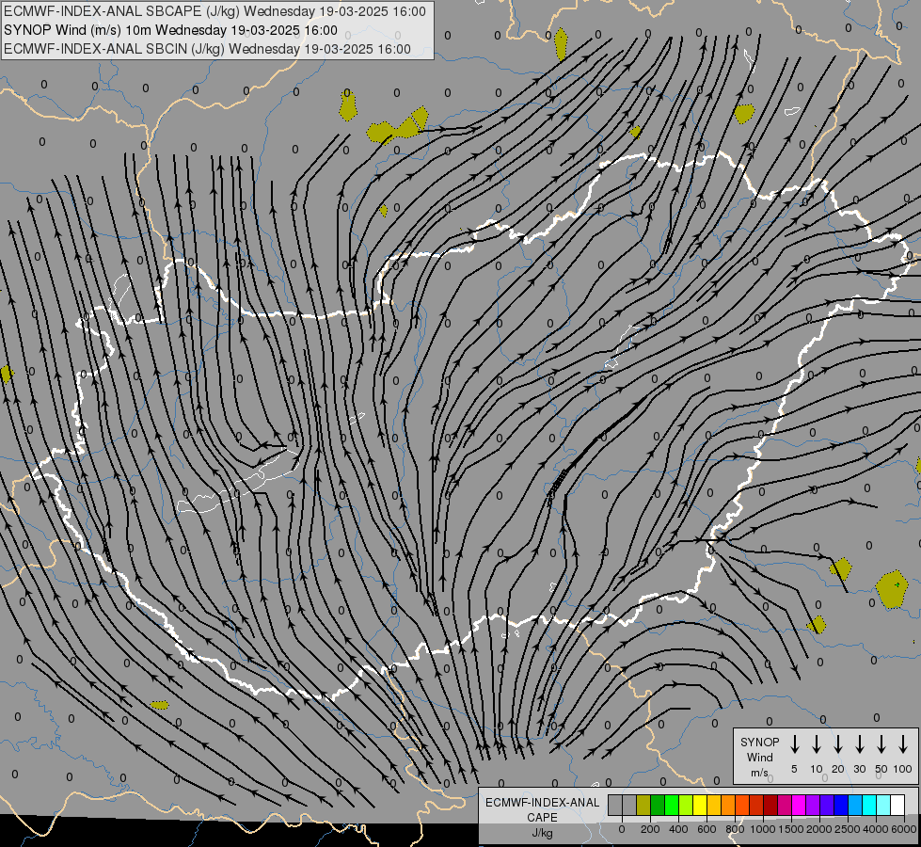The width and height of the screenshot is (921, 847).
Task: Pick the bright green CAPE colorbar swatch
Action: click(672, 805)
